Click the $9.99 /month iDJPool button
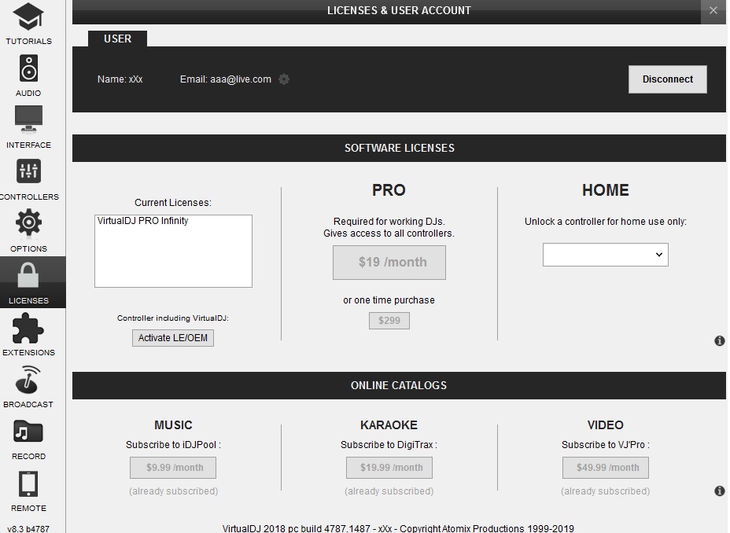 pyautogui.click(x=173, y=468)
